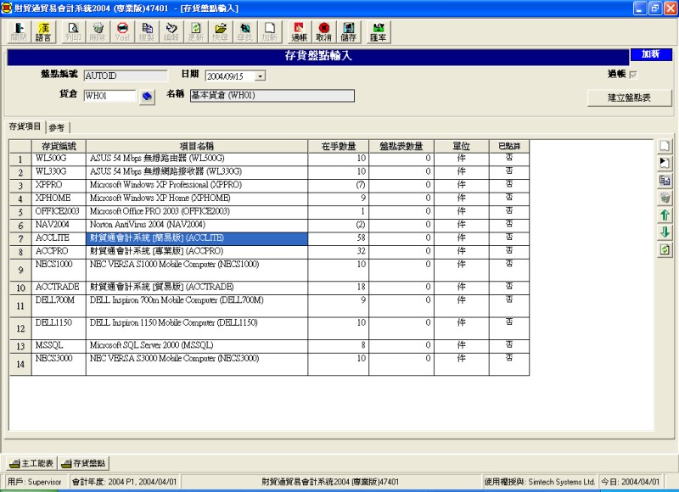Select the XPHOME stock code cell
This screenshot has height=492, width=679.
point(59,198)
